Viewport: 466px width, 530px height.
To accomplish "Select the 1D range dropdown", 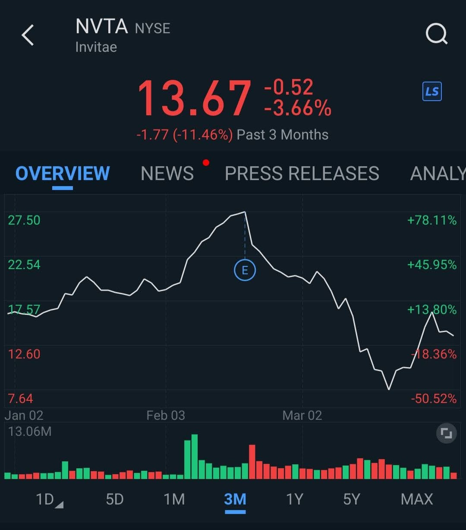I will (x=49, y=499).
